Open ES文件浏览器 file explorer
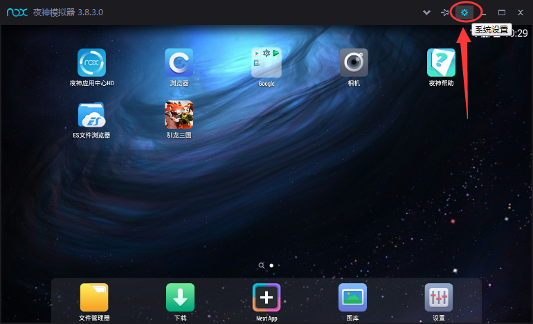Screen dimensions: 533x324 [x=91, y=115]
